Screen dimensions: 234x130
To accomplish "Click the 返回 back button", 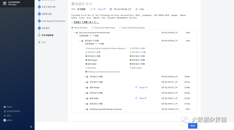I will click(182, 126).
